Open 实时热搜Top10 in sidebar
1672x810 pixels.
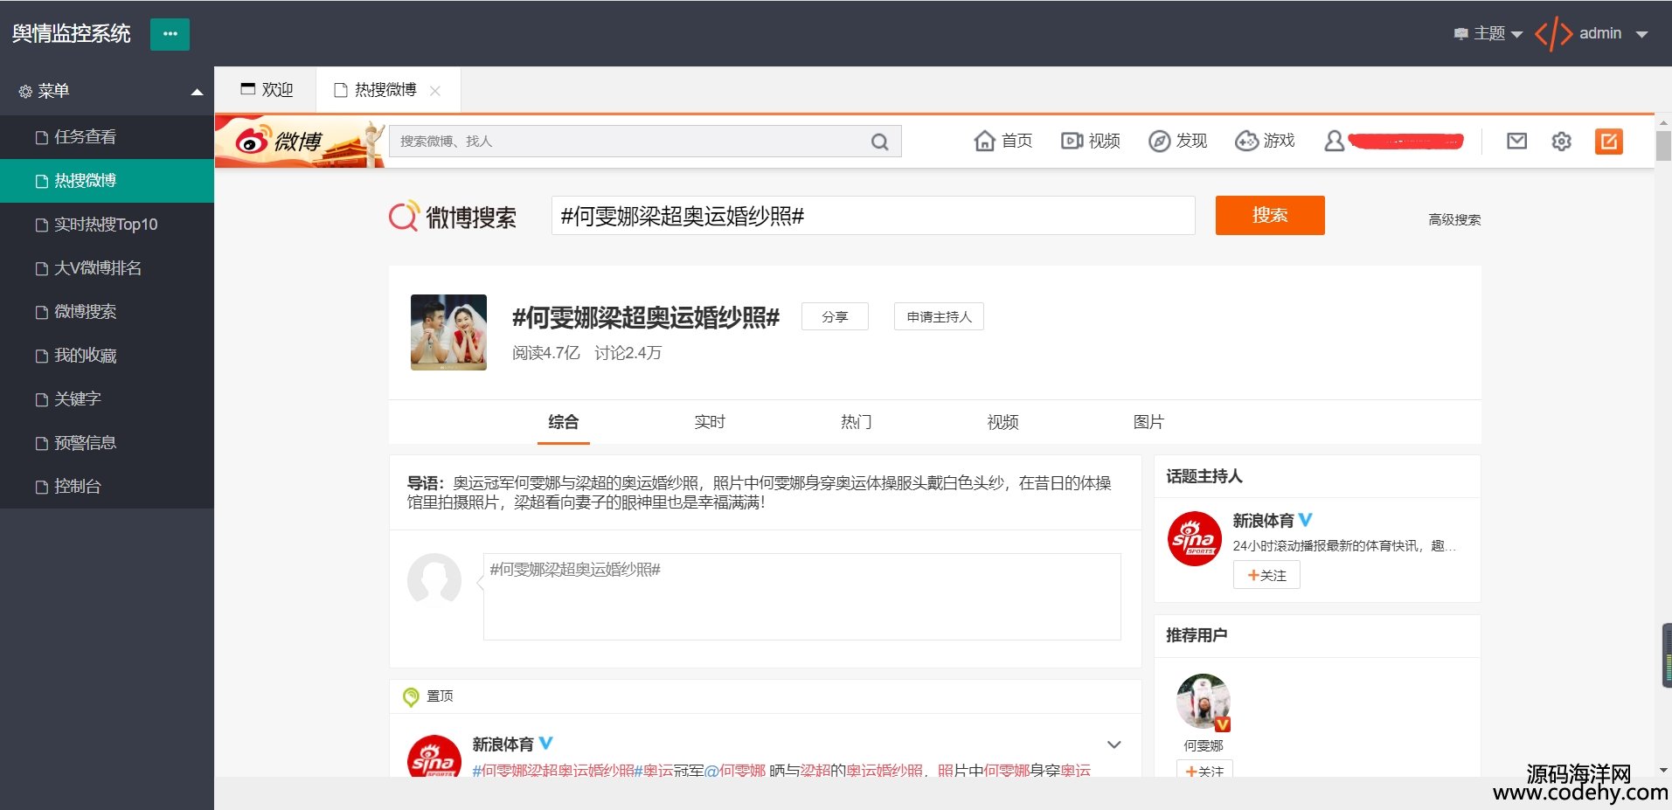107,225
